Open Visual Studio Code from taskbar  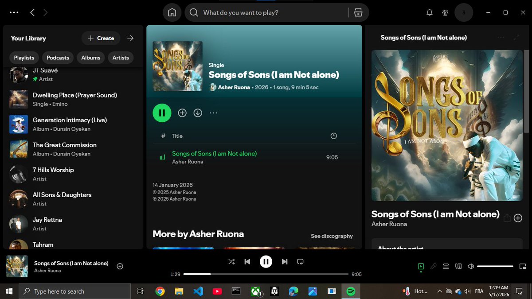pyautogui.click(x=198, y=291)
